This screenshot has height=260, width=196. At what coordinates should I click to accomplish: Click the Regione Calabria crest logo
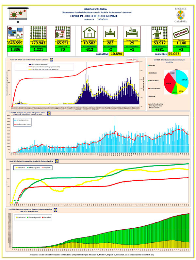pos(181,15)
